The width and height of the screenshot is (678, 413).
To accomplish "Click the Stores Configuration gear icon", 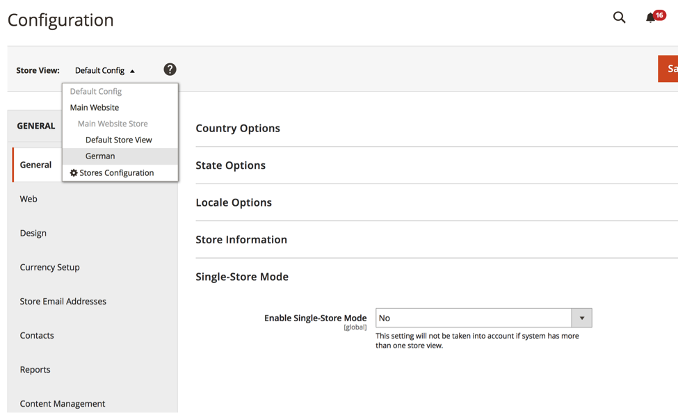I will coord(74,172).
